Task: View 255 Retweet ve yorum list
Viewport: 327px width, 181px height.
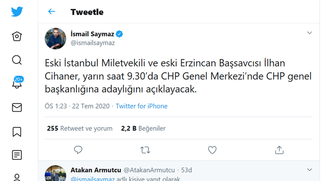Action: pyautogui.click(x=79, y=128)
